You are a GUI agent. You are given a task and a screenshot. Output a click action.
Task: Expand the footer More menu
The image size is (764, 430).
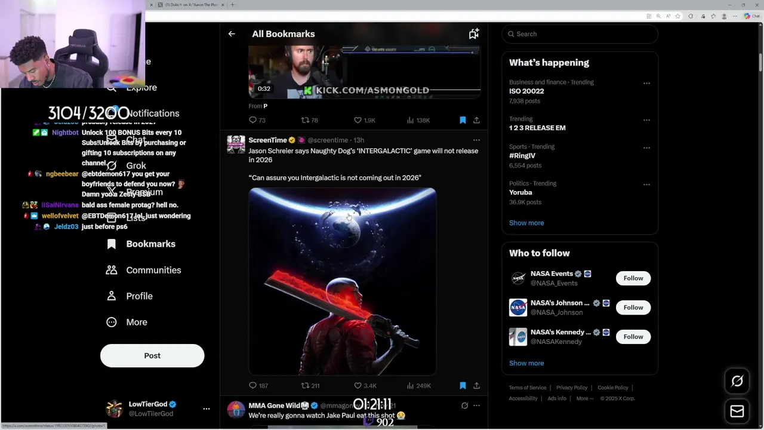[585, 398]
